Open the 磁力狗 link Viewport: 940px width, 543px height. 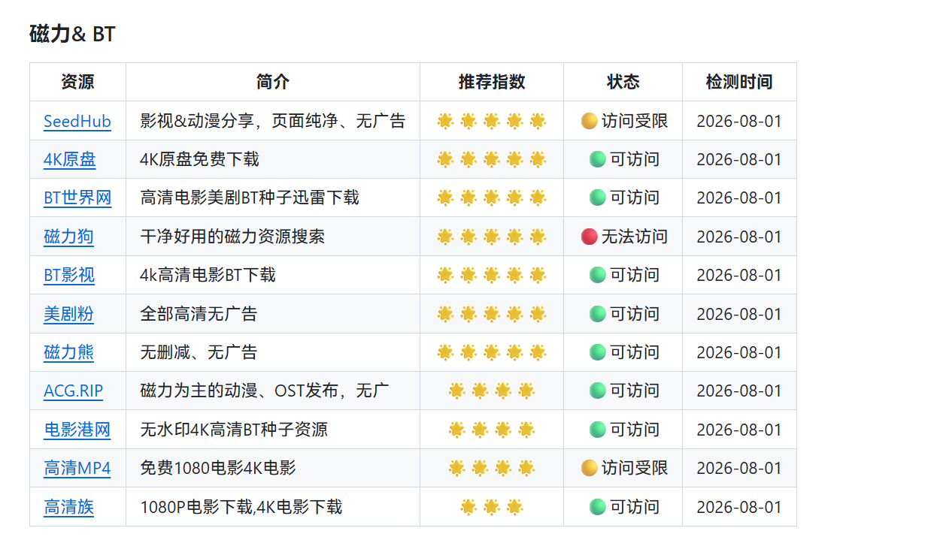68,237
